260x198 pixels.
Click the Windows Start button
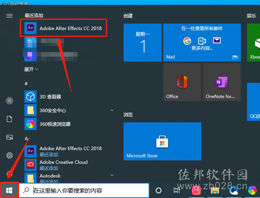[9, 190]
